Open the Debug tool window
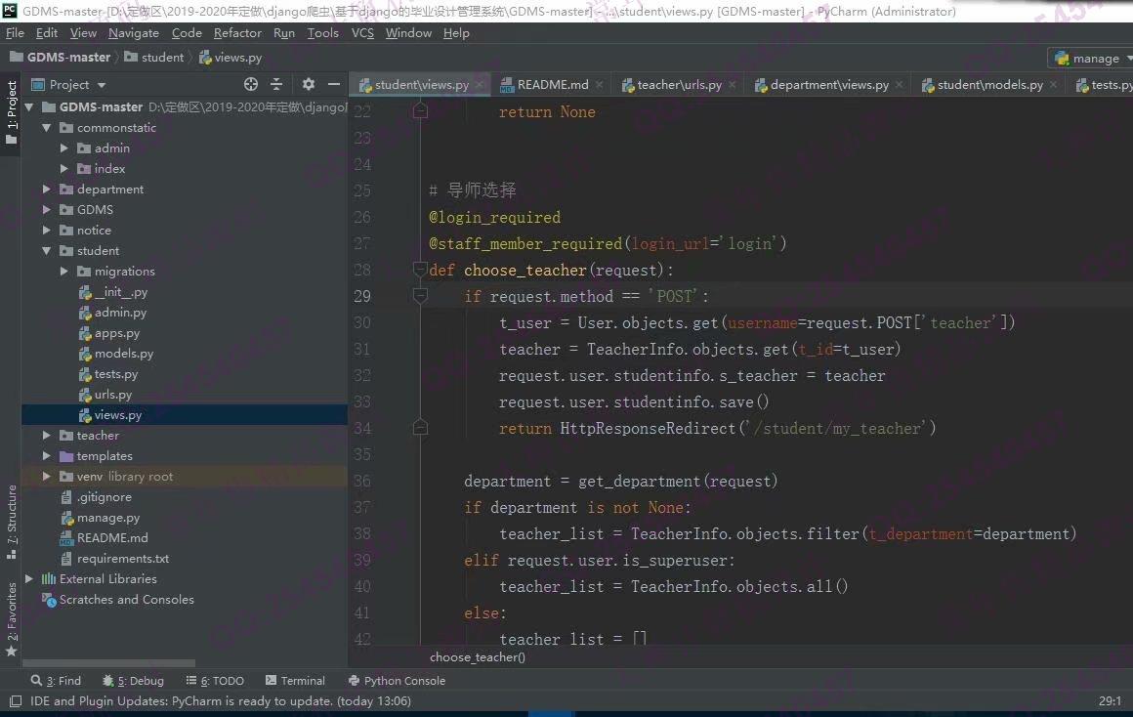This screenshot has height=717, width=1133. click(x=133, y=681)
